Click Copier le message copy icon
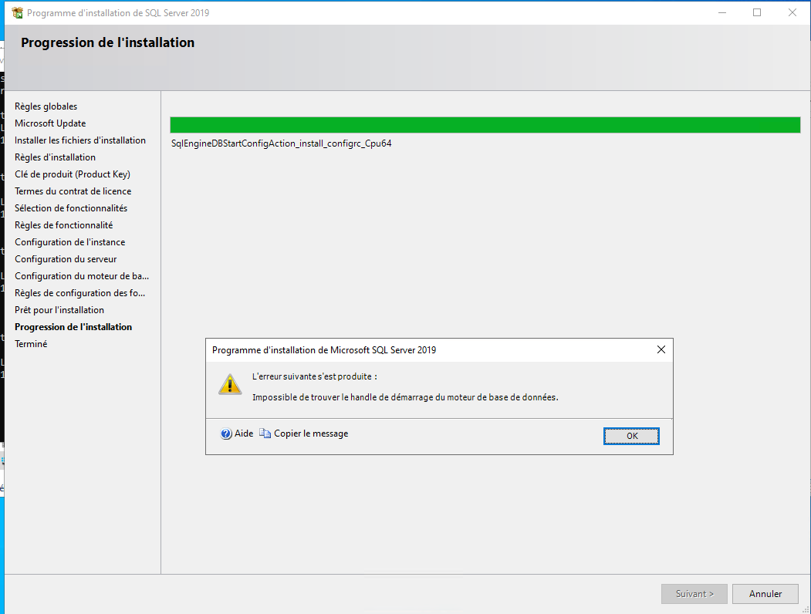The image size is (811, 614). coord(265,433)
